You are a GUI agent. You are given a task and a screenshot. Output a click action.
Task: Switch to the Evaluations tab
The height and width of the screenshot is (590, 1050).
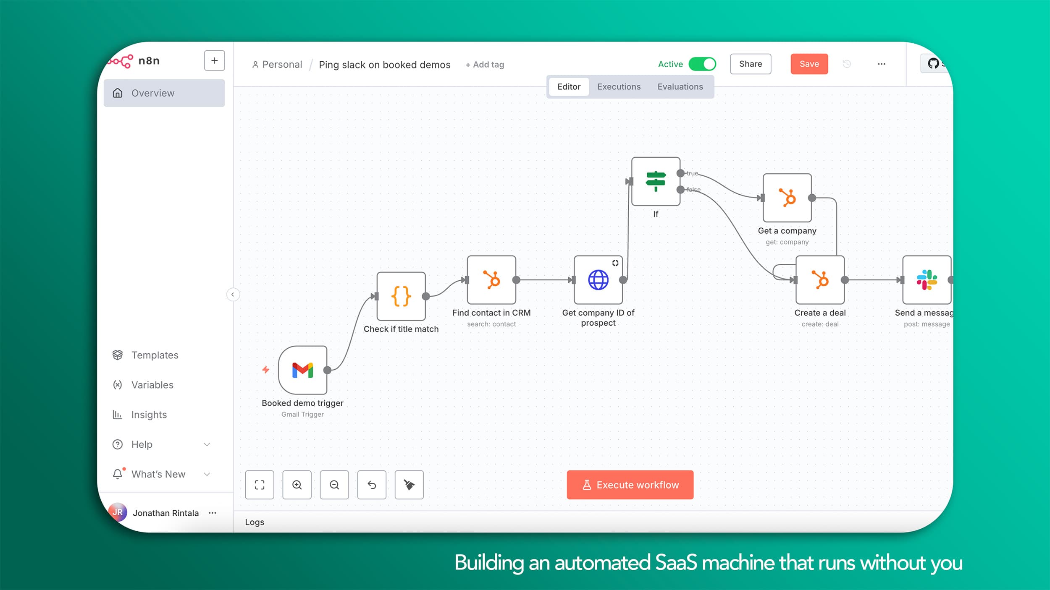(680, 86)
